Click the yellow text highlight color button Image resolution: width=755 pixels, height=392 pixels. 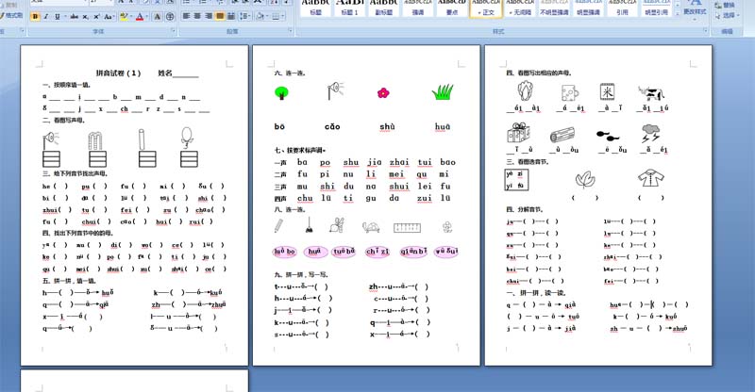[x=124, y=16]
